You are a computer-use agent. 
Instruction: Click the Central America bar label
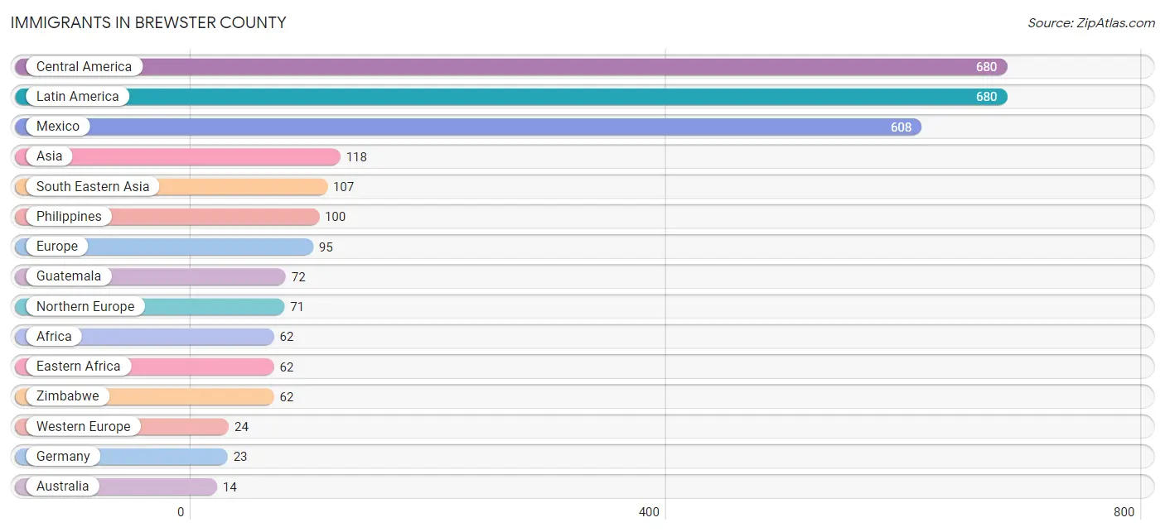click(x=84, y=67)
